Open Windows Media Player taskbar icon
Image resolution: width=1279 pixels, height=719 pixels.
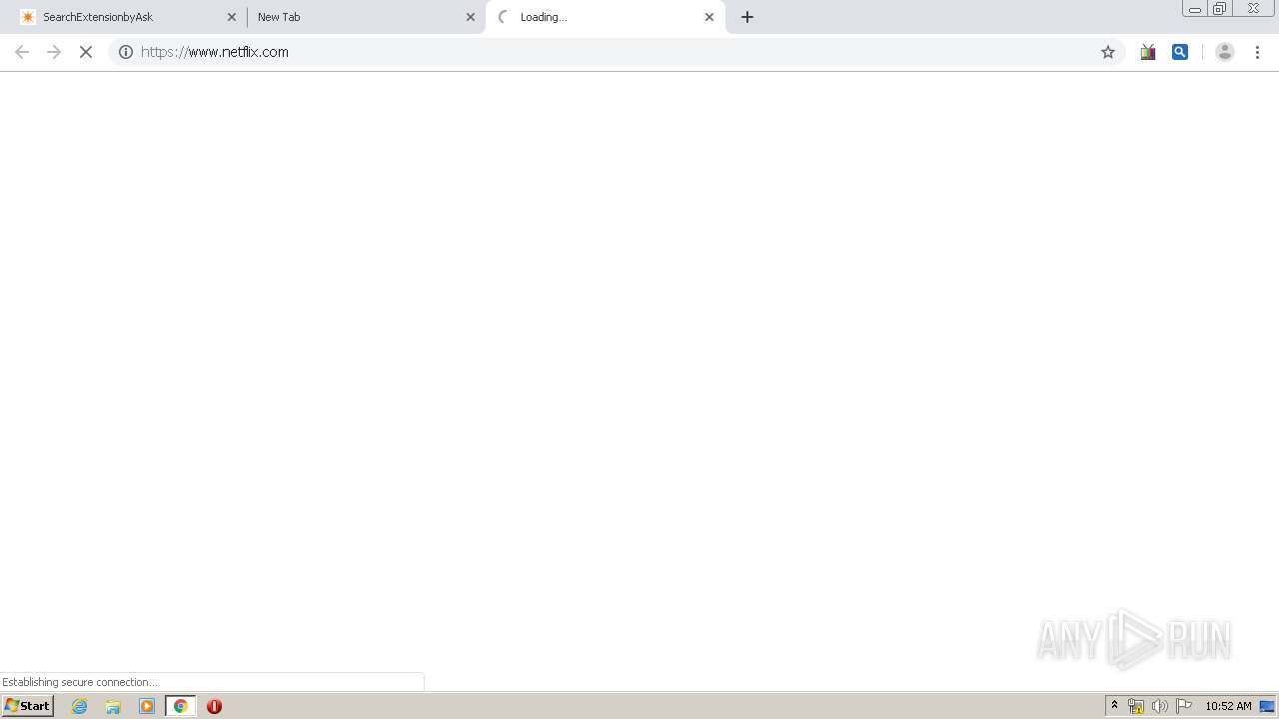(147, 706)
